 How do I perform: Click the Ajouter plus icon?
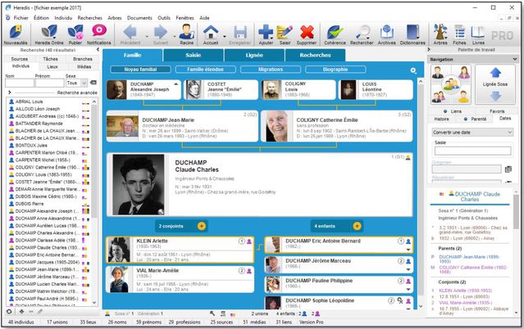pos(266,34)
